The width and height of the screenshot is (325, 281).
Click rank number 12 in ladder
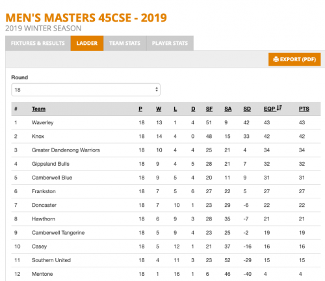[17, 274]
